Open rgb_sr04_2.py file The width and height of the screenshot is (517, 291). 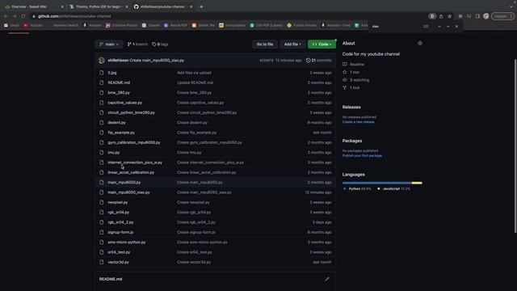coord(120,222)
